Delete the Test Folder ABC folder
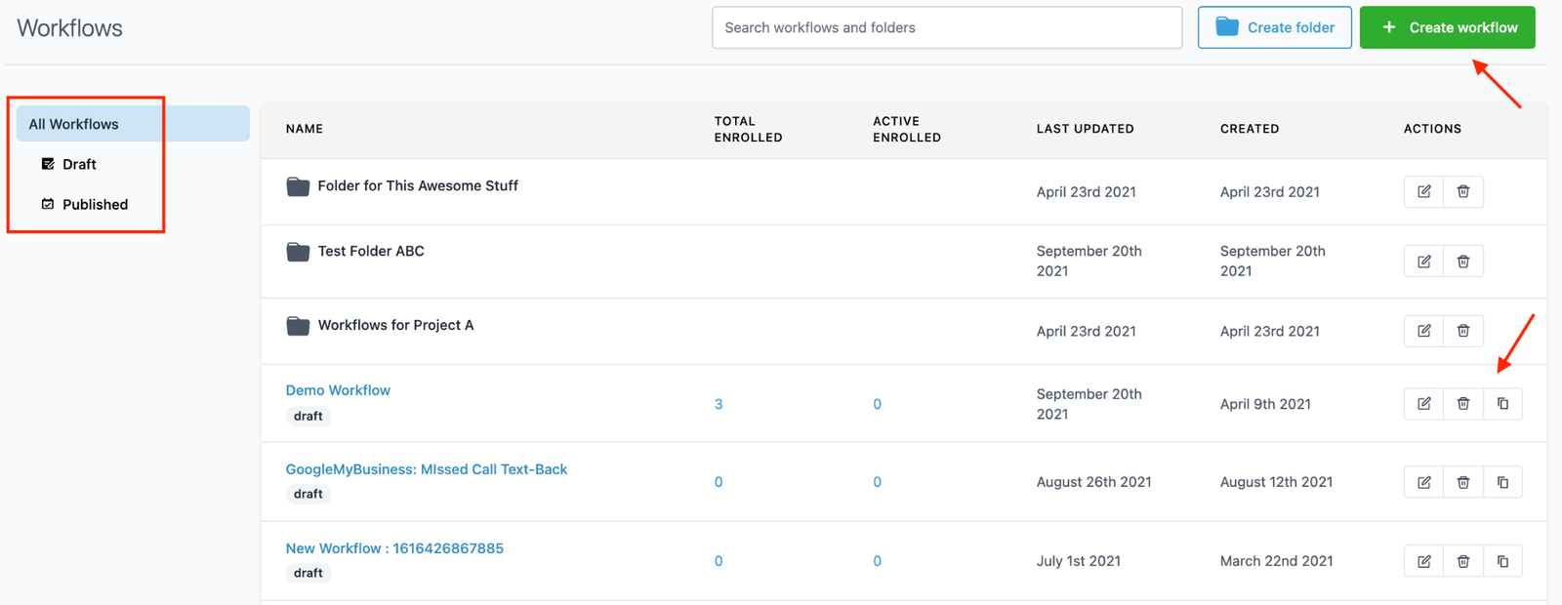This screenshot has height=605, width=1562. click(1462, 262)
